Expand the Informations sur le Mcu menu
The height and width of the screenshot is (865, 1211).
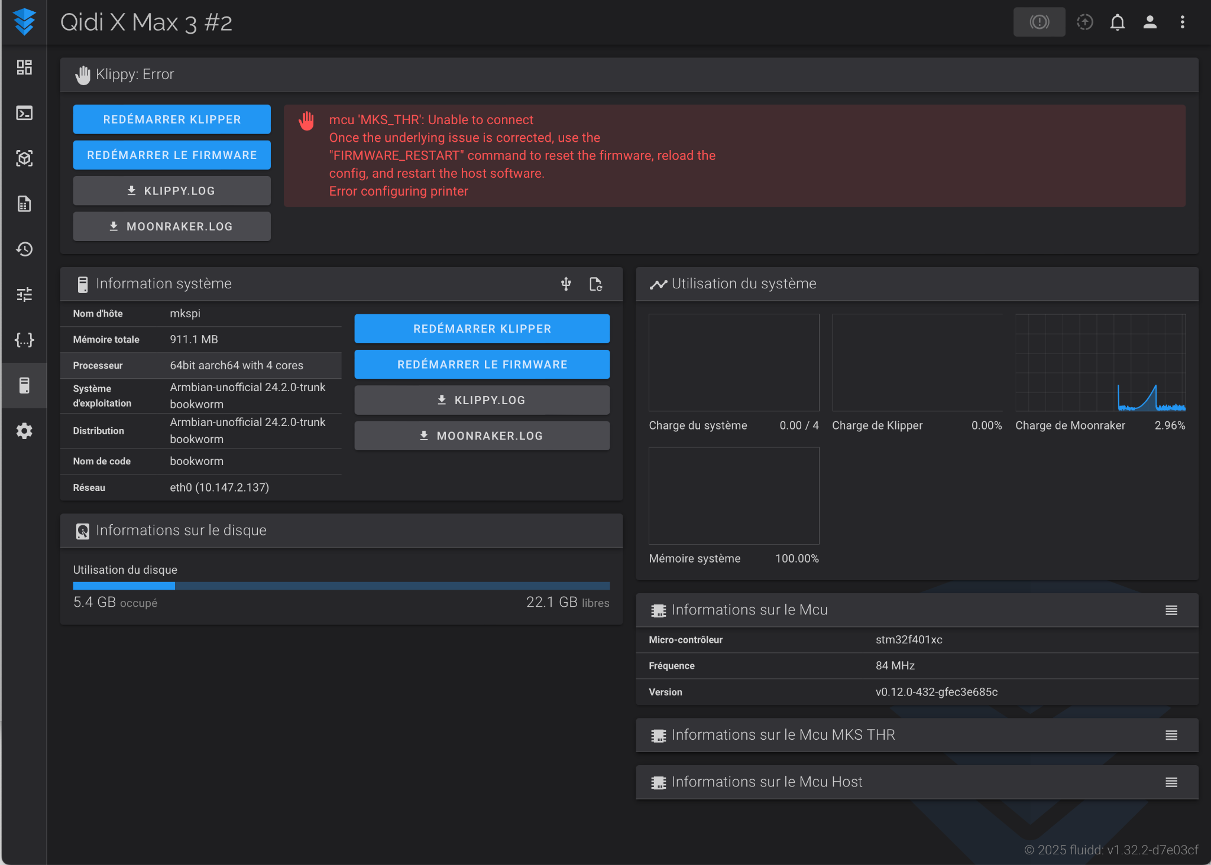click(1171, 610)
